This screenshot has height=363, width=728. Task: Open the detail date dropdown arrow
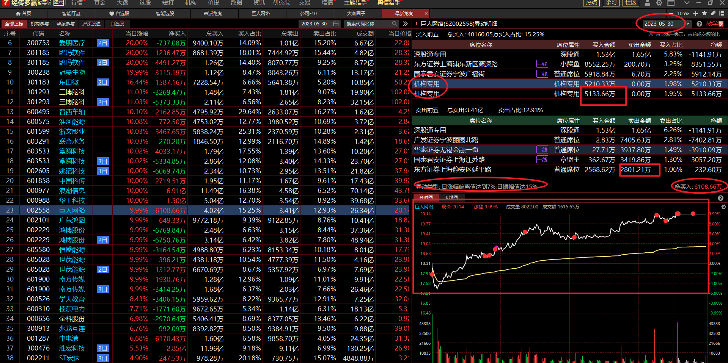(x=688, y=23)
